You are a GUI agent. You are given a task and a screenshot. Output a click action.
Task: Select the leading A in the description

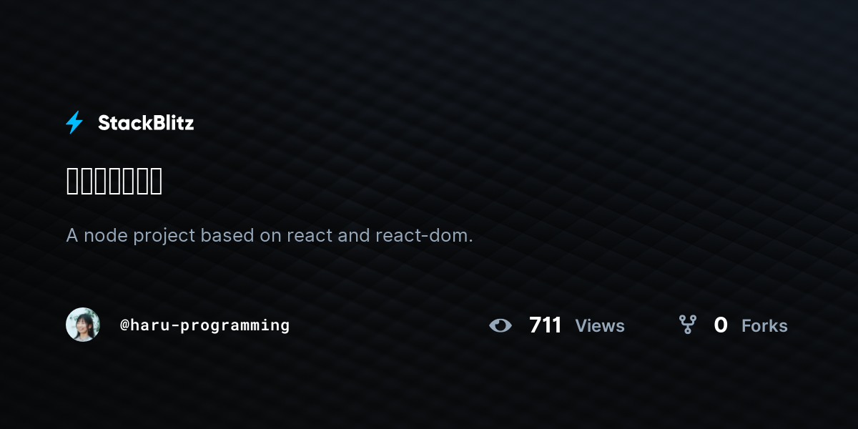tap(72, 235)
